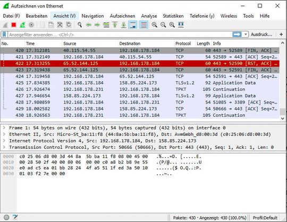Sort by Source column header

point(90,44)
